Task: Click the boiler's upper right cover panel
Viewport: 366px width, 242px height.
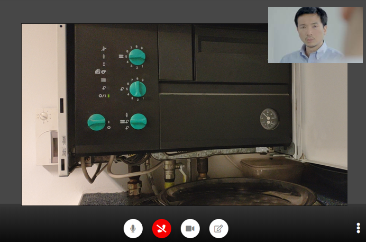Action: point(241,53)
